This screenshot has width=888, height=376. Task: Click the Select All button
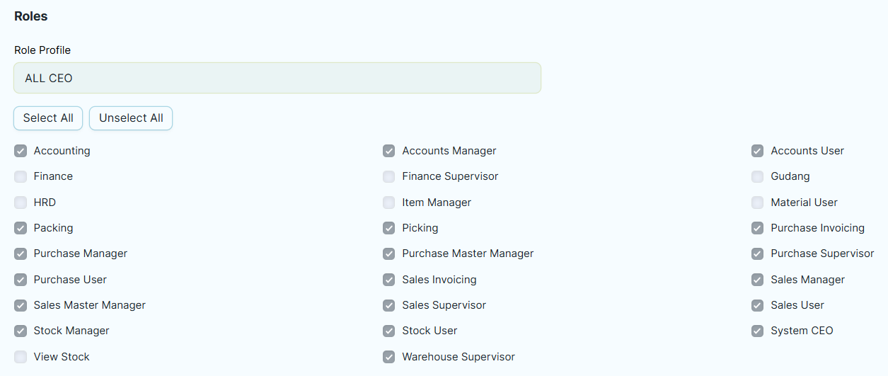(48, 118)
